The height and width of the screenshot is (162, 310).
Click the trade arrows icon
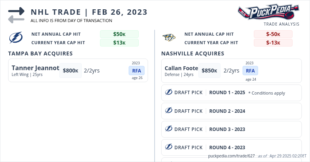(x=16, y=15)
